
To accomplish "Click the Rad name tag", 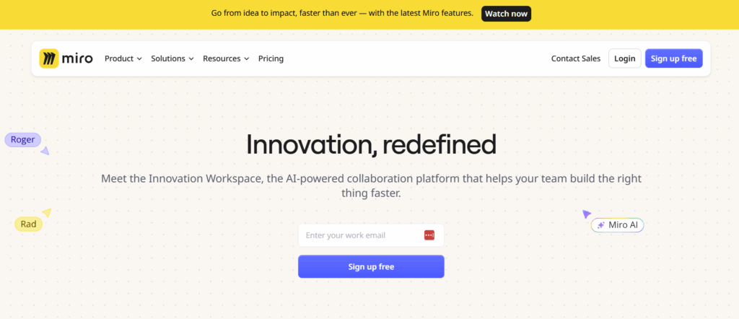I will (x=28, y=224).
